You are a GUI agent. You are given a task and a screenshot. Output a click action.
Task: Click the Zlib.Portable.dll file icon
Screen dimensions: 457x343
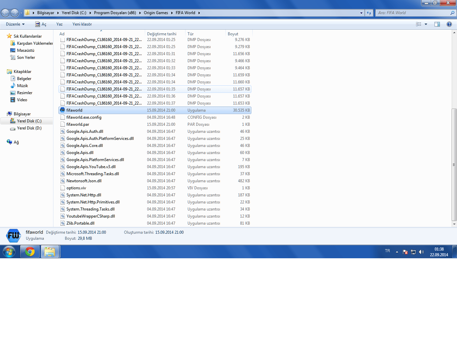click(63, 223)
